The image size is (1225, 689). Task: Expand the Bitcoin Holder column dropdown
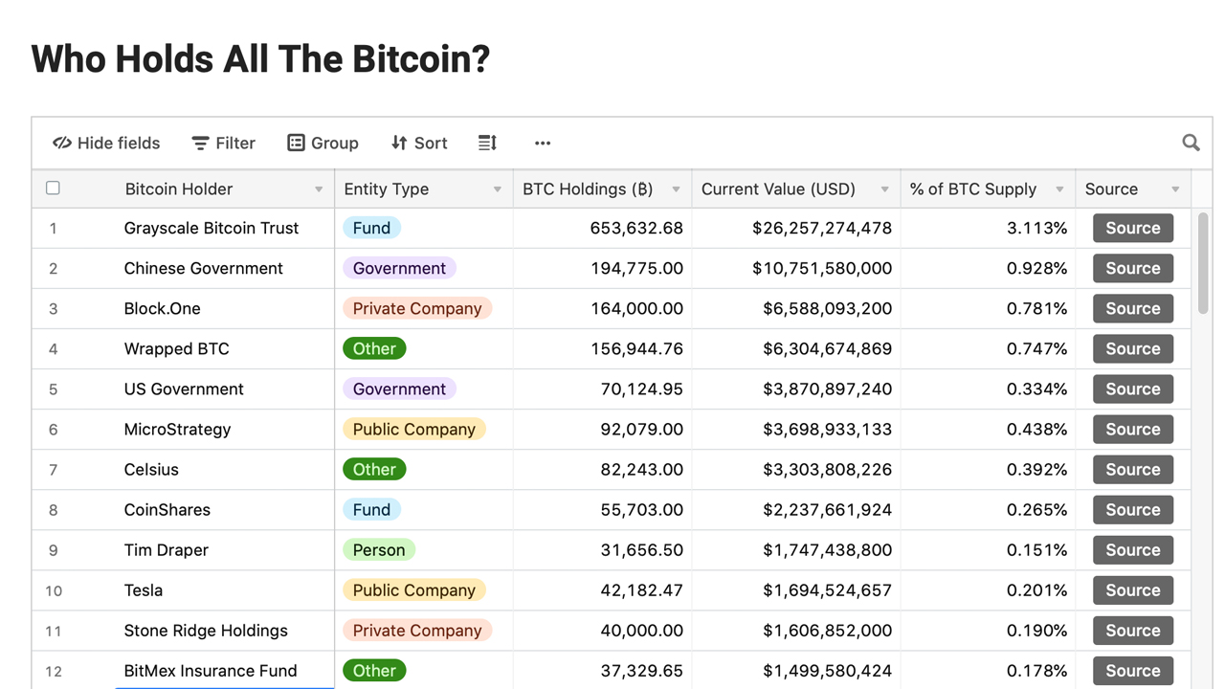319,189
